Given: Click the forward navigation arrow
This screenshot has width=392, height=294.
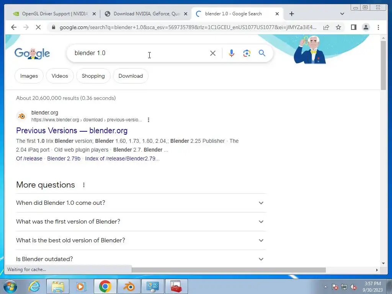Looking at the screenshot, I should [x=26, y=27].
